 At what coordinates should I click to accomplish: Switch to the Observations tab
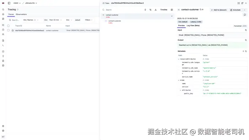tap(21, 14)
